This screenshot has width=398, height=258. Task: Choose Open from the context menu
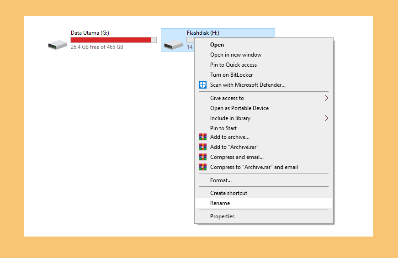[264, 45]
